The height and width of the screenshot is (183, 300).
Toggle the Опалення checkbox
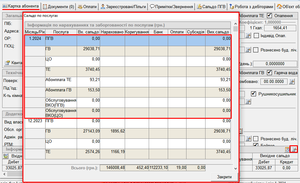tap(270, 16)
